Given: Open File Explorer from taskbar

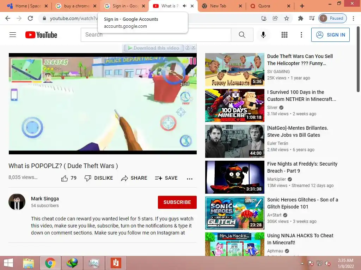Looking at the screenshot, I should 28,263.
